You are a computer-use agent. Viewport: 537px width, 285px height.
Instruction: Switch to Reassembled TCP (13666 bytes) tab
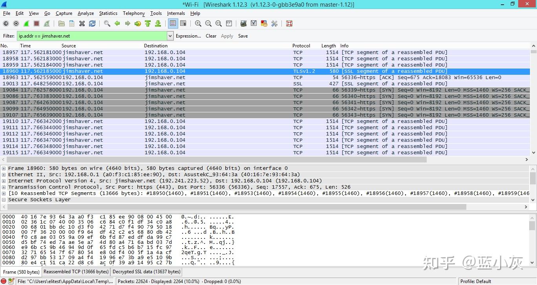76,272
